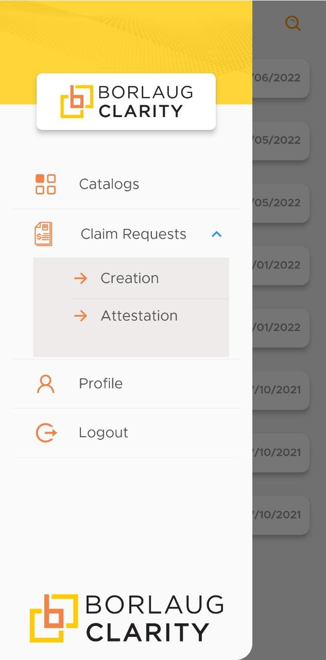Open the Attestation submenu entry
This screenshot has height=660, width=326.
[139, 316]
